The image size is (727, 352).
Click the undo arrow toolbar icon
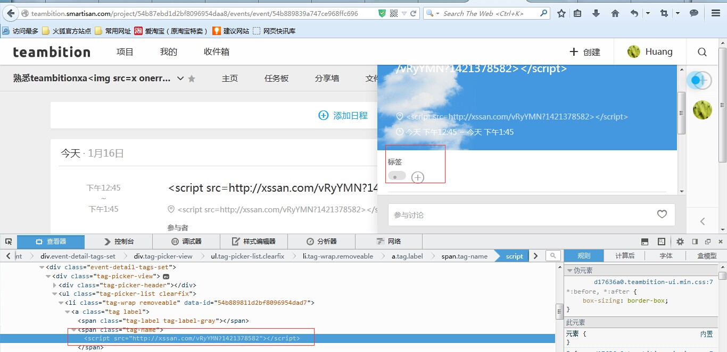pos(634,13)
